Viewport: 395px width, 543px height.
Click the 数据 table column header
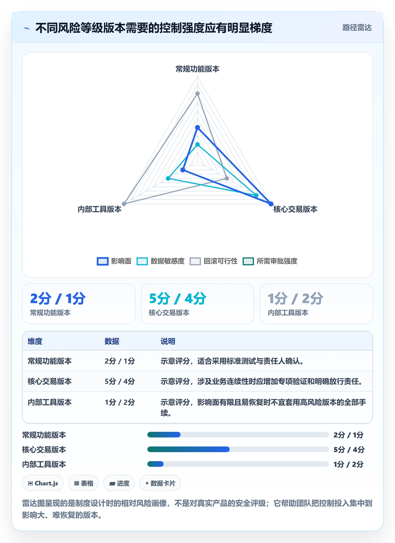pos(112,341)
